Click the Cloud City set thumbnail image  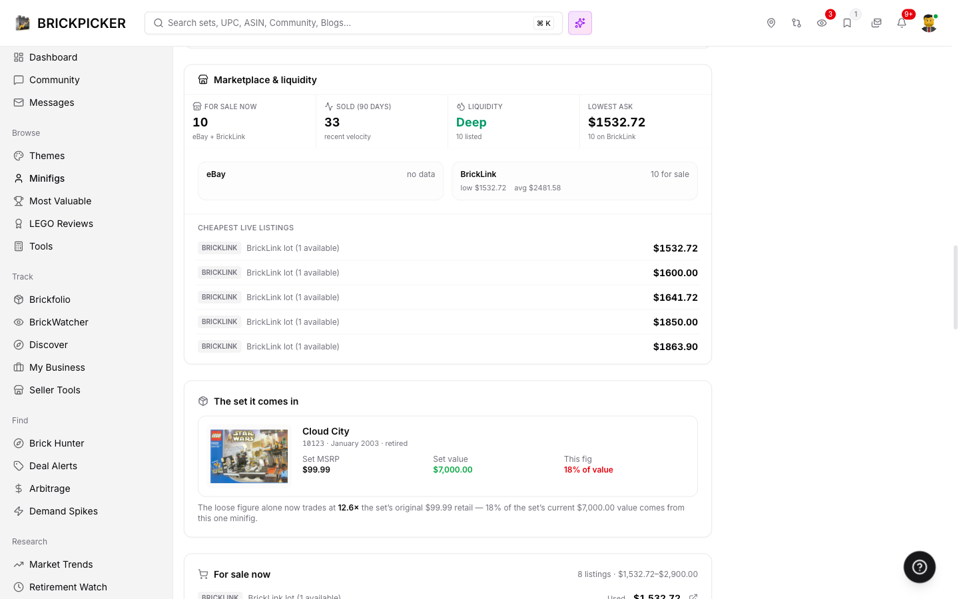click(249, 457)
